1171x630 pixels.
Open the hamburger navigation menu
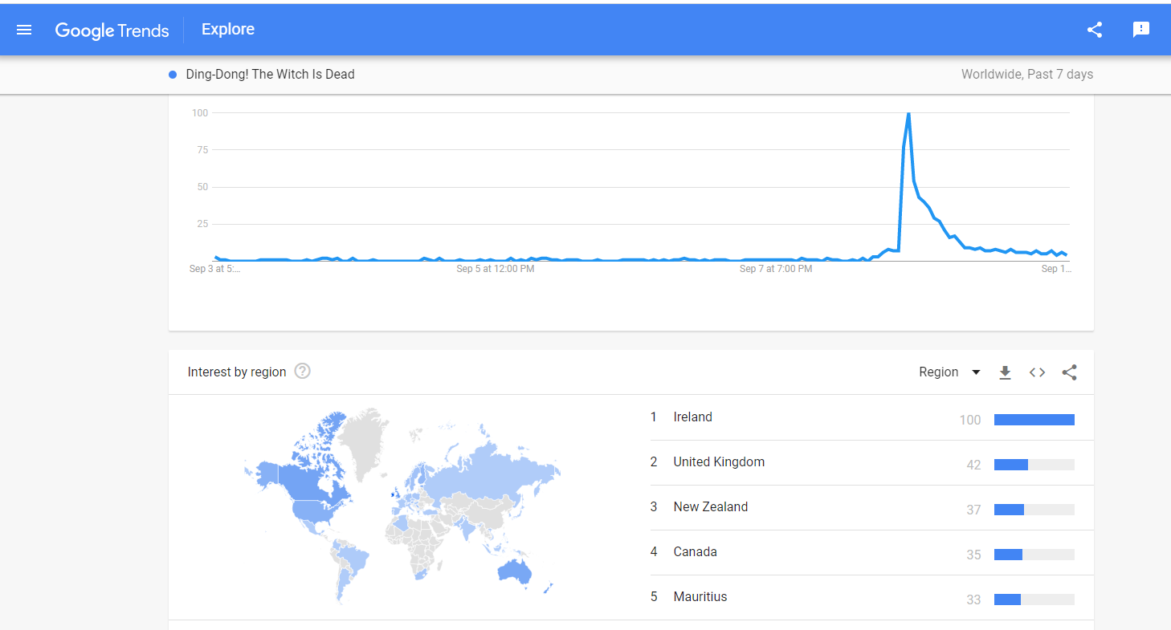tap(24, 30)
